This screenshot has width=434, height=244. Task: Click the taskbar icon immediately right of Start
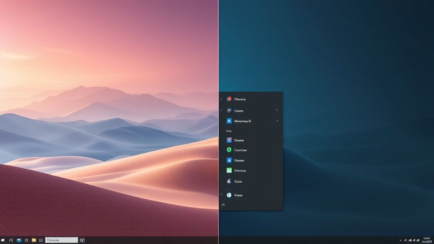point(11,240)
